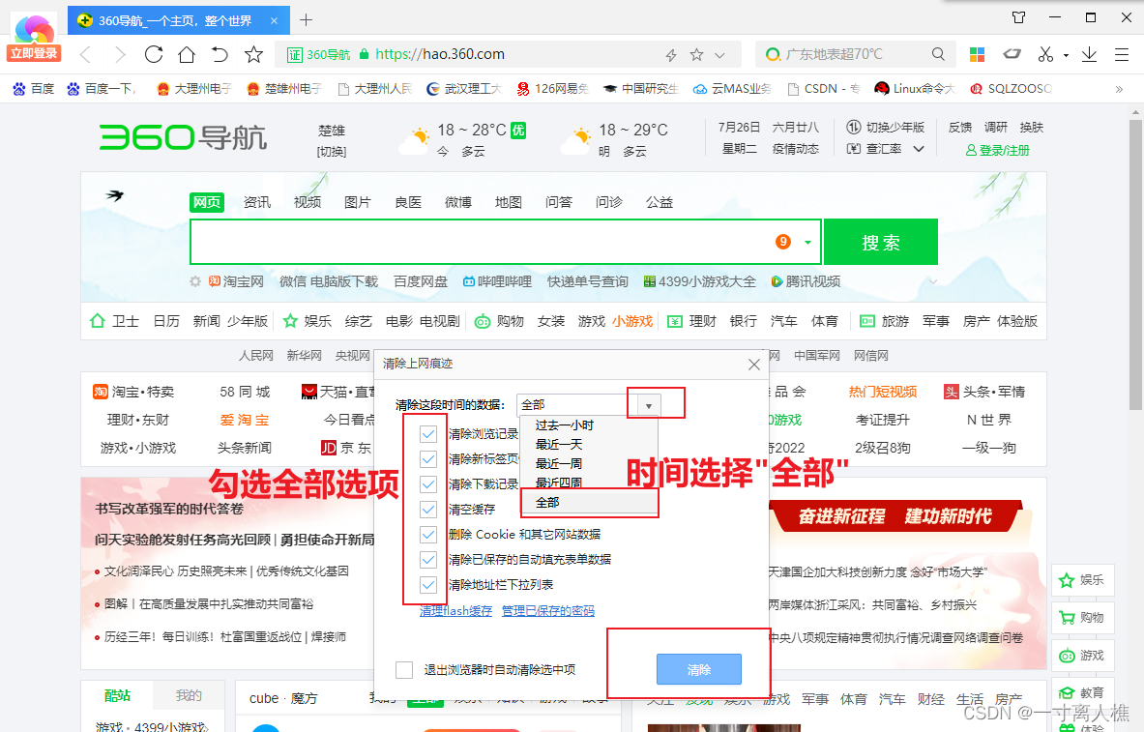Open search engine dropdown arrow in search box
Viewport: 1144px width, 732px height.
point(807,242)
